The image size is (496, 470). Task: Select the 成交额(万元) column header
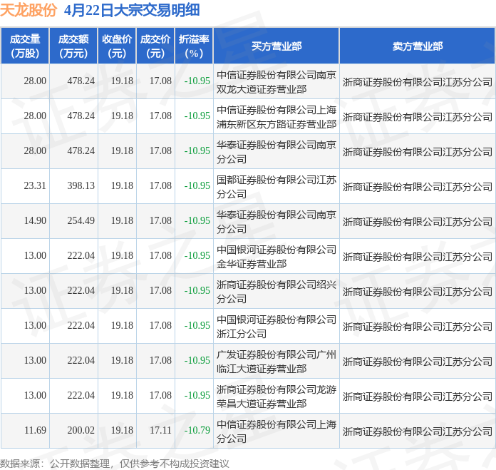[x=73, y=46]
